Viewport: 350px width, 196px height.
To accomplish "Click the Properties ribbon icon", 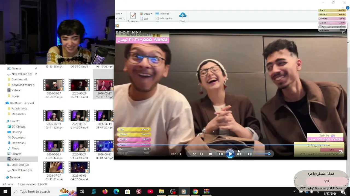I will pyautogui.click(x=133, y=17).
